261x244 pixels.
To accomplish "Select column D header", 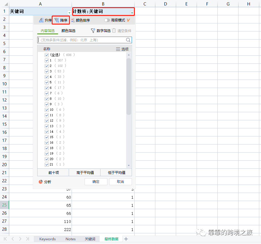I will click(x=165, y=4).
